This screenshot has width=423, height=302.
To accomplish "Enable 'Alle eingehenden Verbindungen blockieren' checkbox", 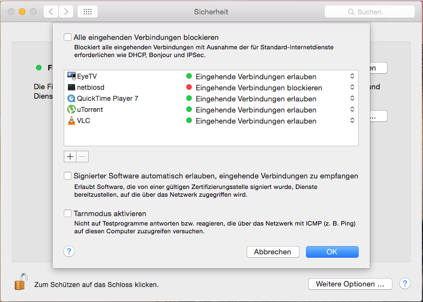I will point(68,38).
